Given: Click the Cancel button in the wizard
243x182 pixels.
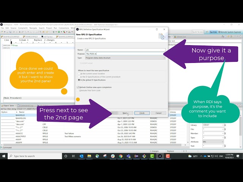Looking at the screenshot, I should click(158, 113).
